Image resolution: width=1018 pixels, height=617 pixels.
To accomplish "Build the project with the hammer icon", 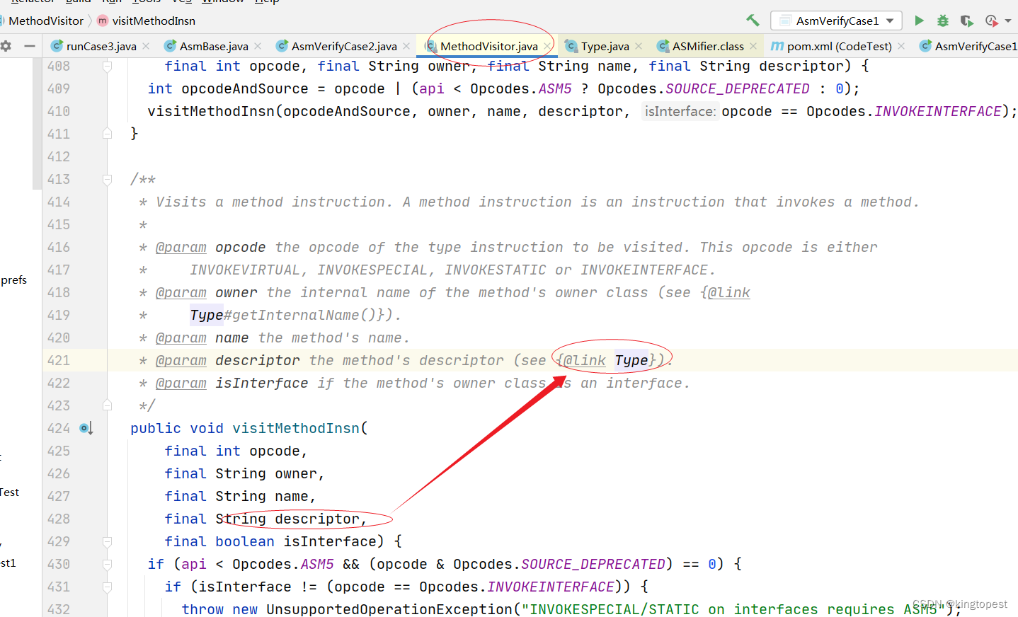I will (753, 20).
